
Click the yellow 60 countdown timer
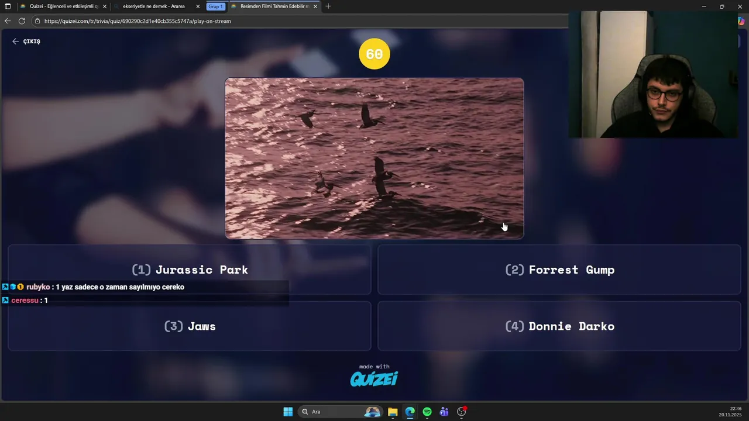[x=374, y=54]
